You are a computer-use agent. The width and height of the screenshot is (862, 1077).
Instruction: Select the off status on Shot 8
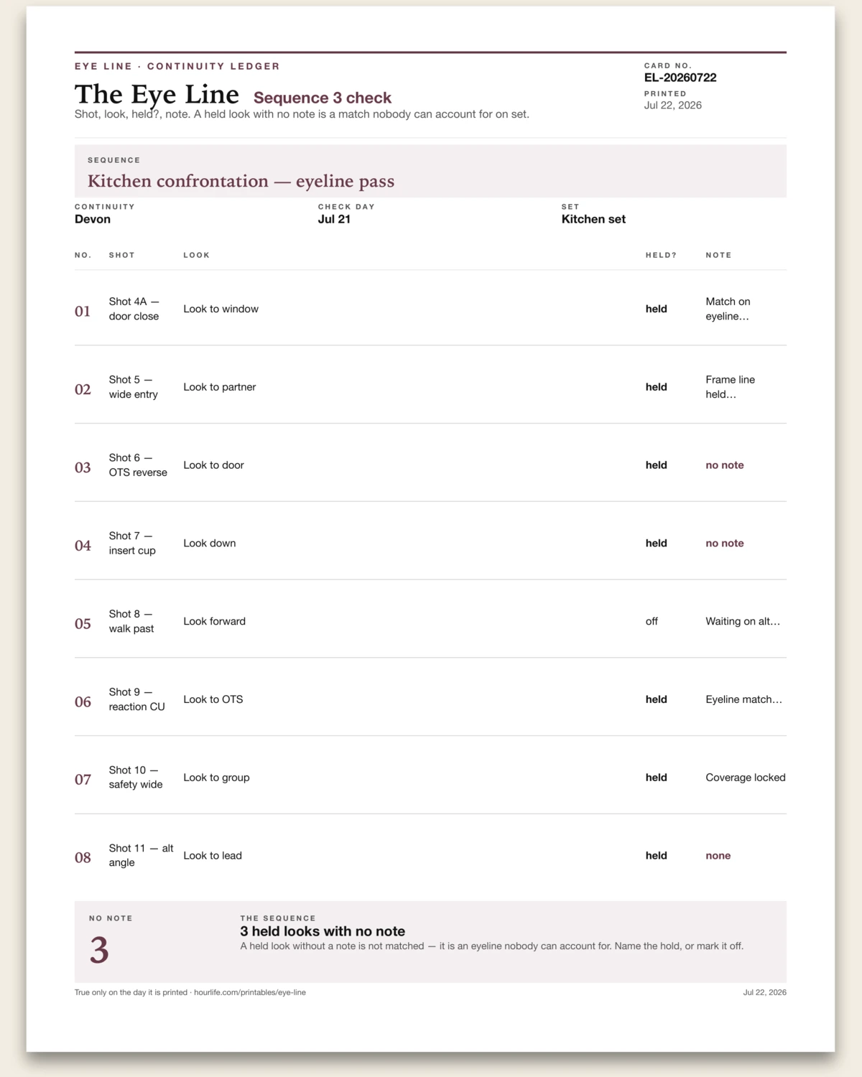652,622
